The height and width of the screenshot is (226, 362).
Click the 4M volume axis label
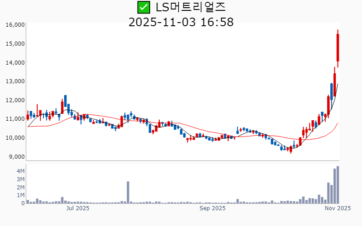[x=20, y=171]
